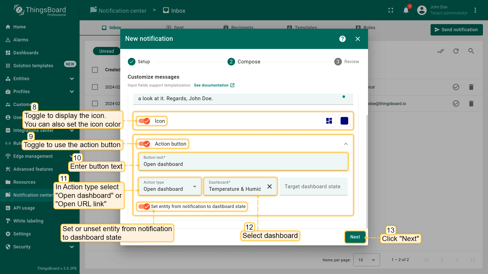
Task: Open the notification bell icon
Action: (x=406, y=10)
